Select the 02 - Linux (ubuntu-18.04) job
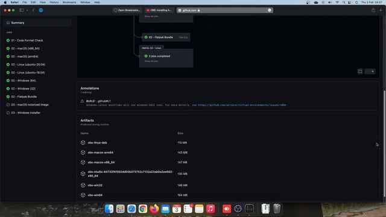The height and width of the screenshot is (217, 386). [28, 72]
